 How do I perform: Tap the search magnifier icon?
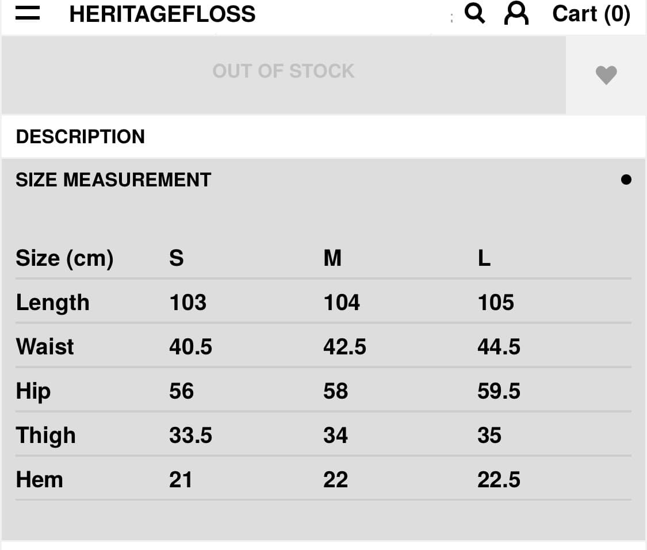pos(474,13)
